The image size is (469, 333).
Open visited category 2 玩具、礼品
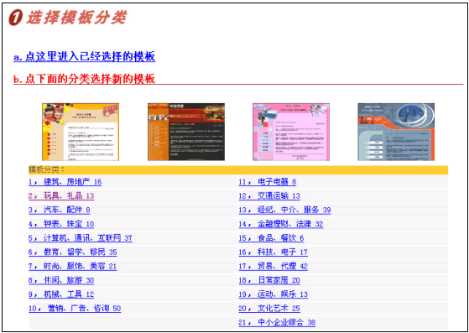click(61, 195)
